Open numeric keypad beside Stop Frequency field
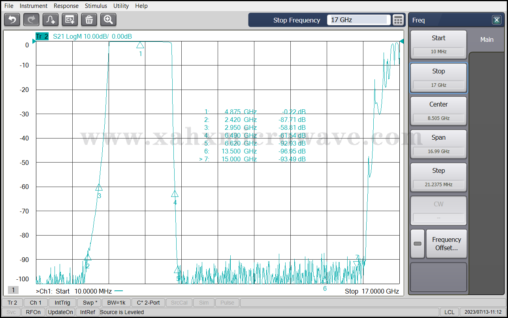The width and height of the screenshot is (508, 318). pyautogui.click(x=398, y=20)
